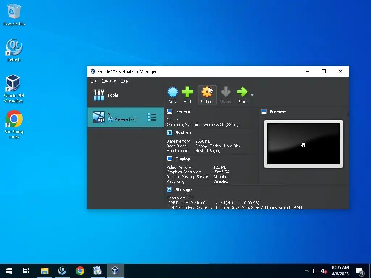This screenshot has width=371, height=278.
Task: Click the VirtualBox taskbar button
Action: click(116, 271)
